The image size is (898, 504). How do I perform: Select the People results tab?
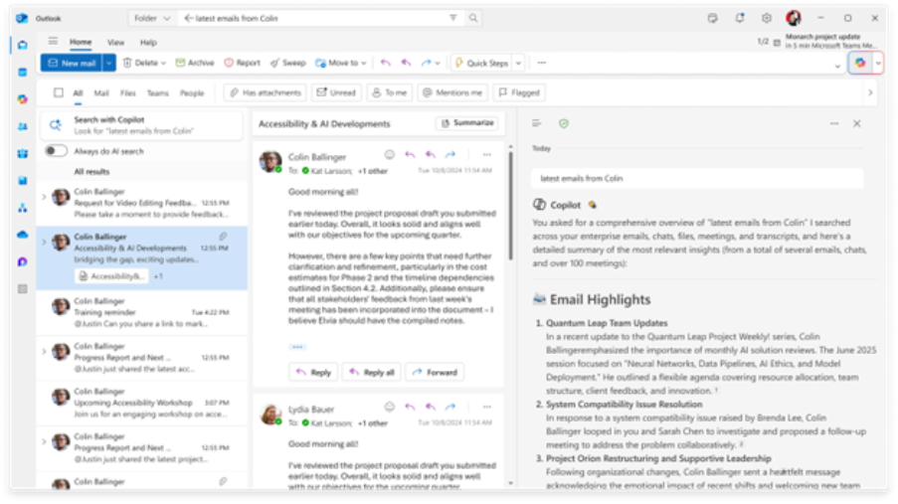(192, 92)
